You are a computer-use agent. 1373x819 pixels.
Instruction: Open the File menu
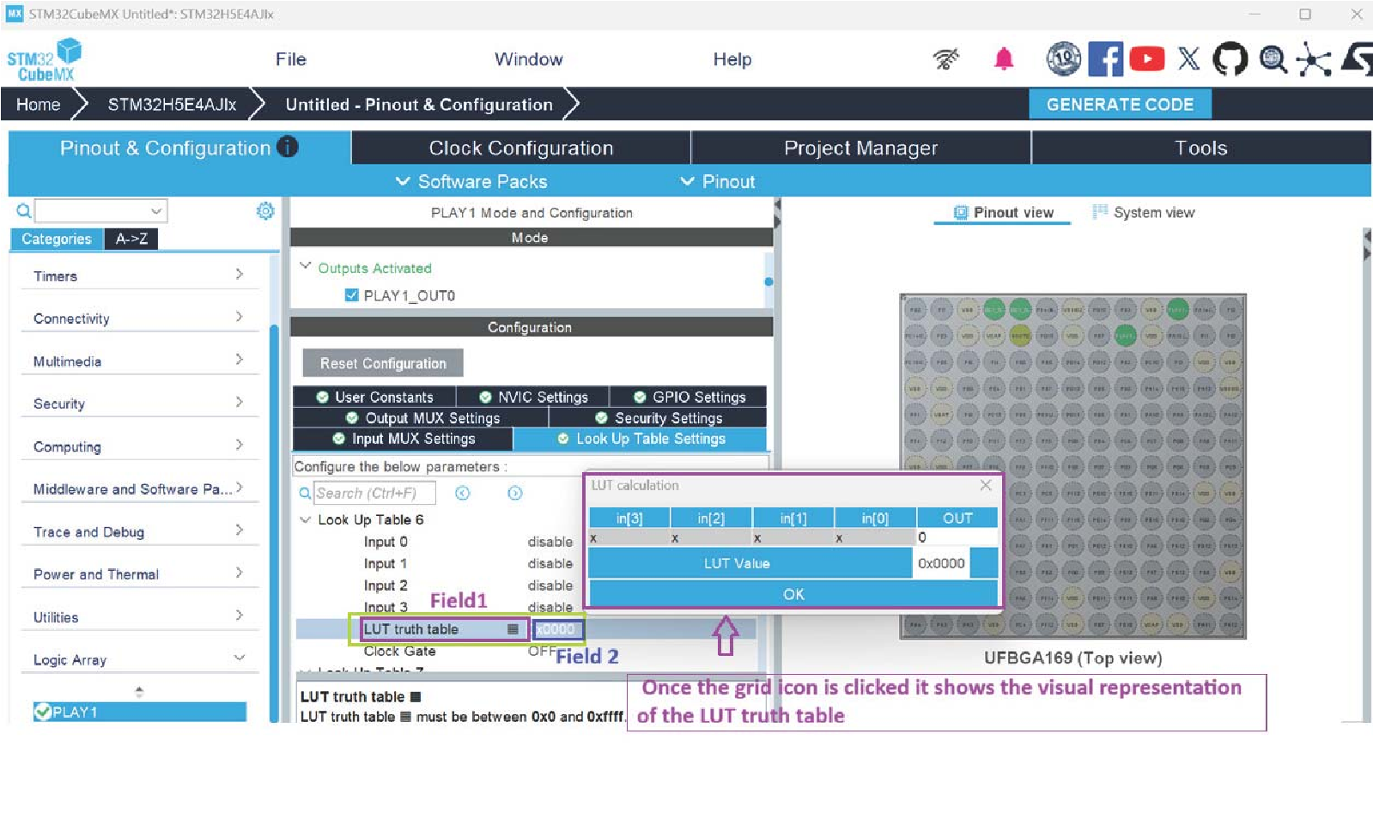[x=290, y=59]
